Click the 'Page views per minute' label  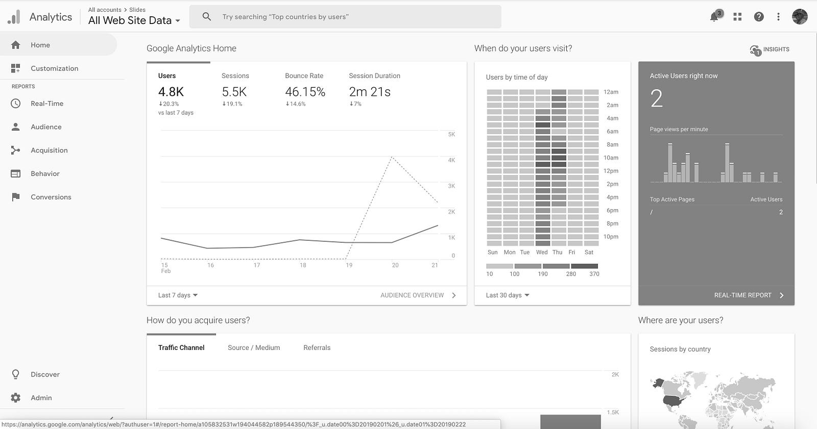click(x=679, y=130)
